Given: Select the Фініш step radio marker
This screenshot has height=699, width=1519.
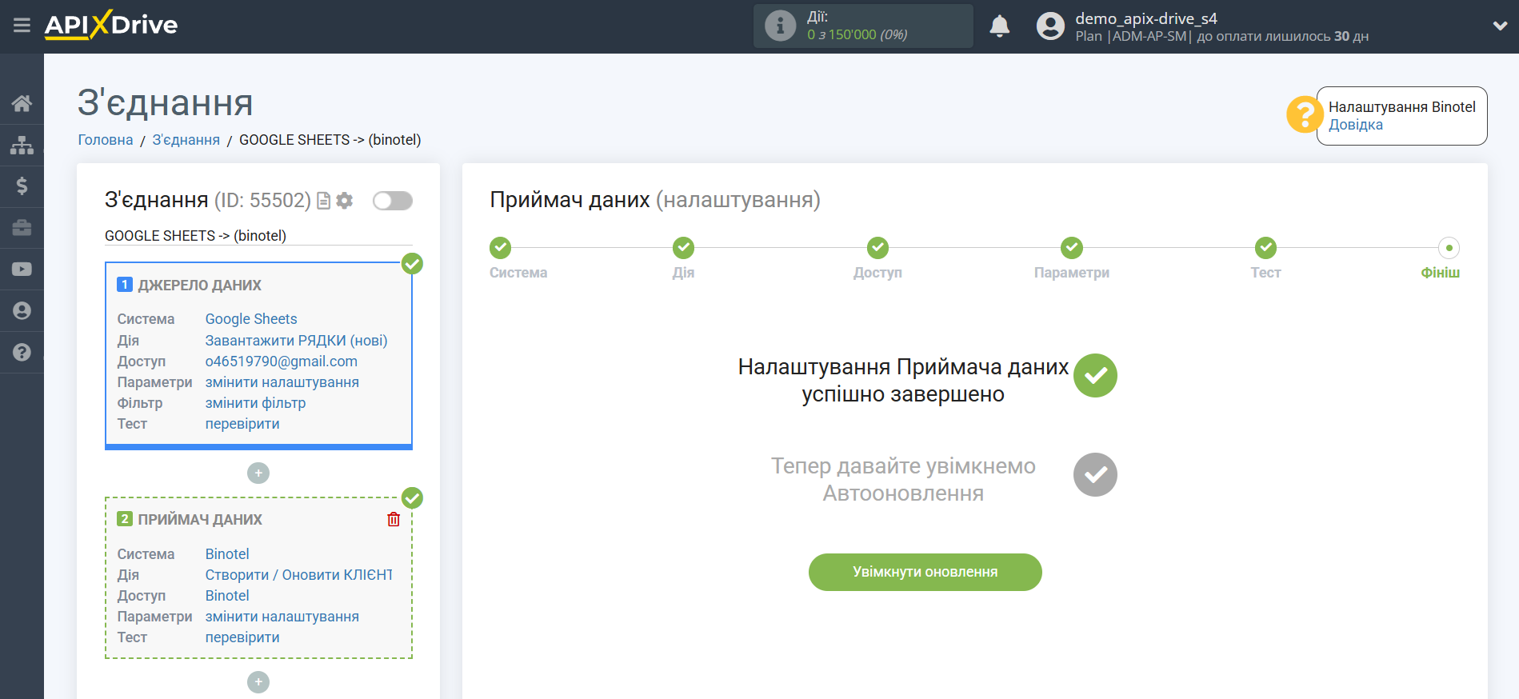Looking at the screenshot, I should click(1449, 248).
